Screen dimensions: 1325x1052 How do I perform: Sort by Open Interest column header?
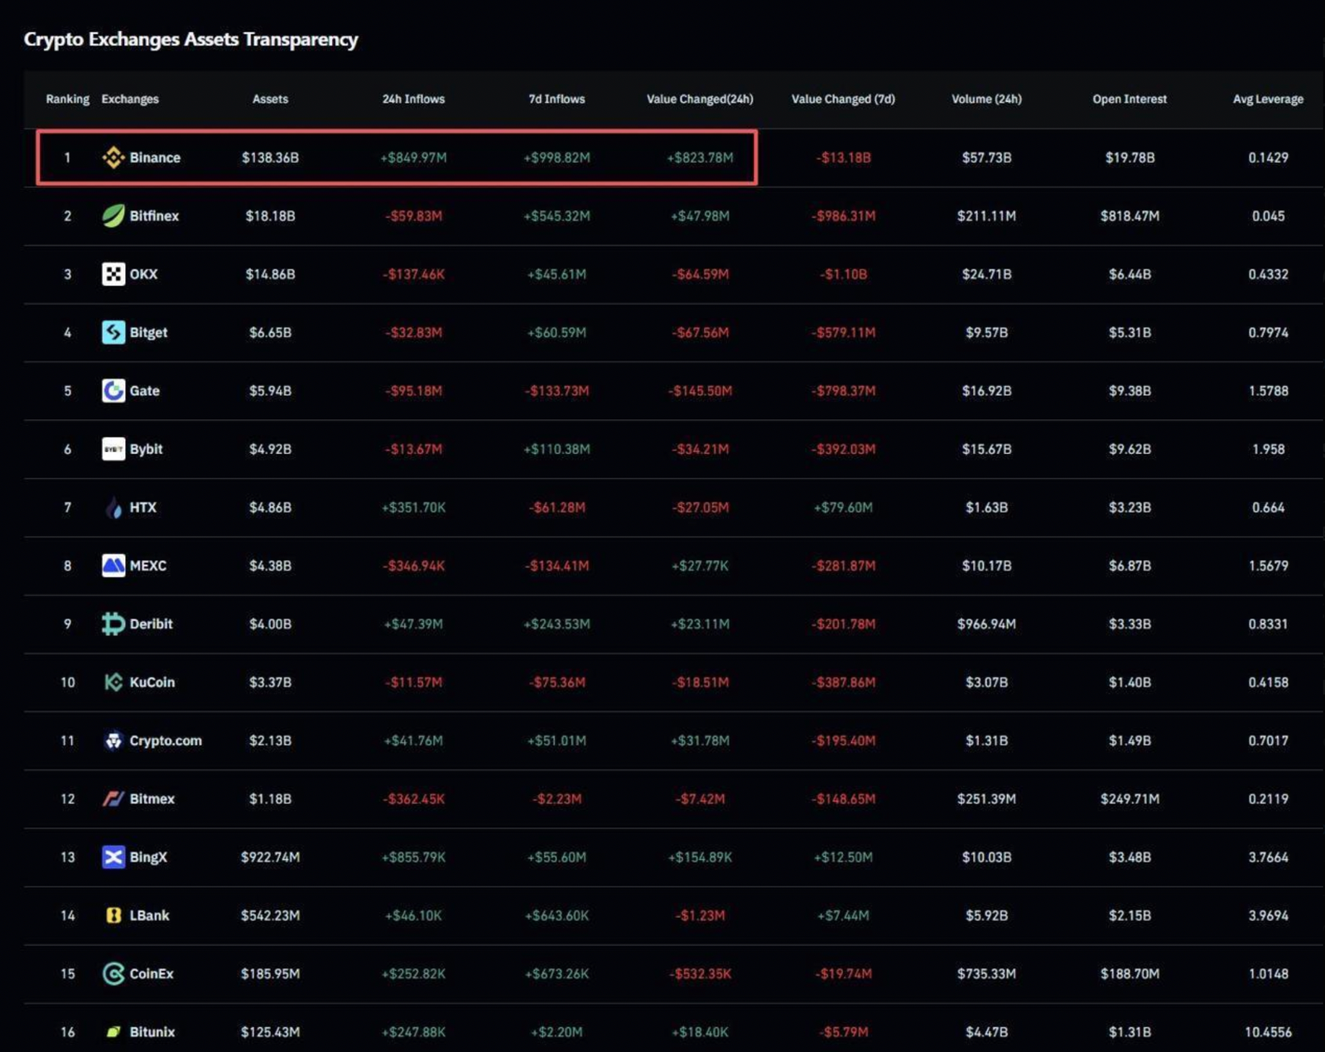(x=1129, y=99)
